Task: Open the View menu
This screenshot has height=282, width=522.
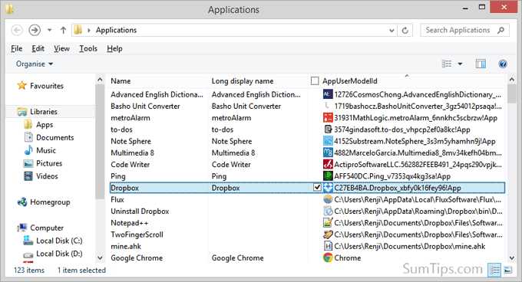Action: tap(61, 48)
